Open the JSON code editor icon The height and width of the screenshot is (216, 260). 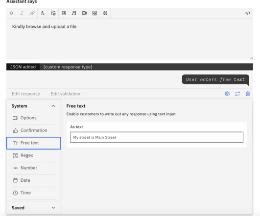248,13
